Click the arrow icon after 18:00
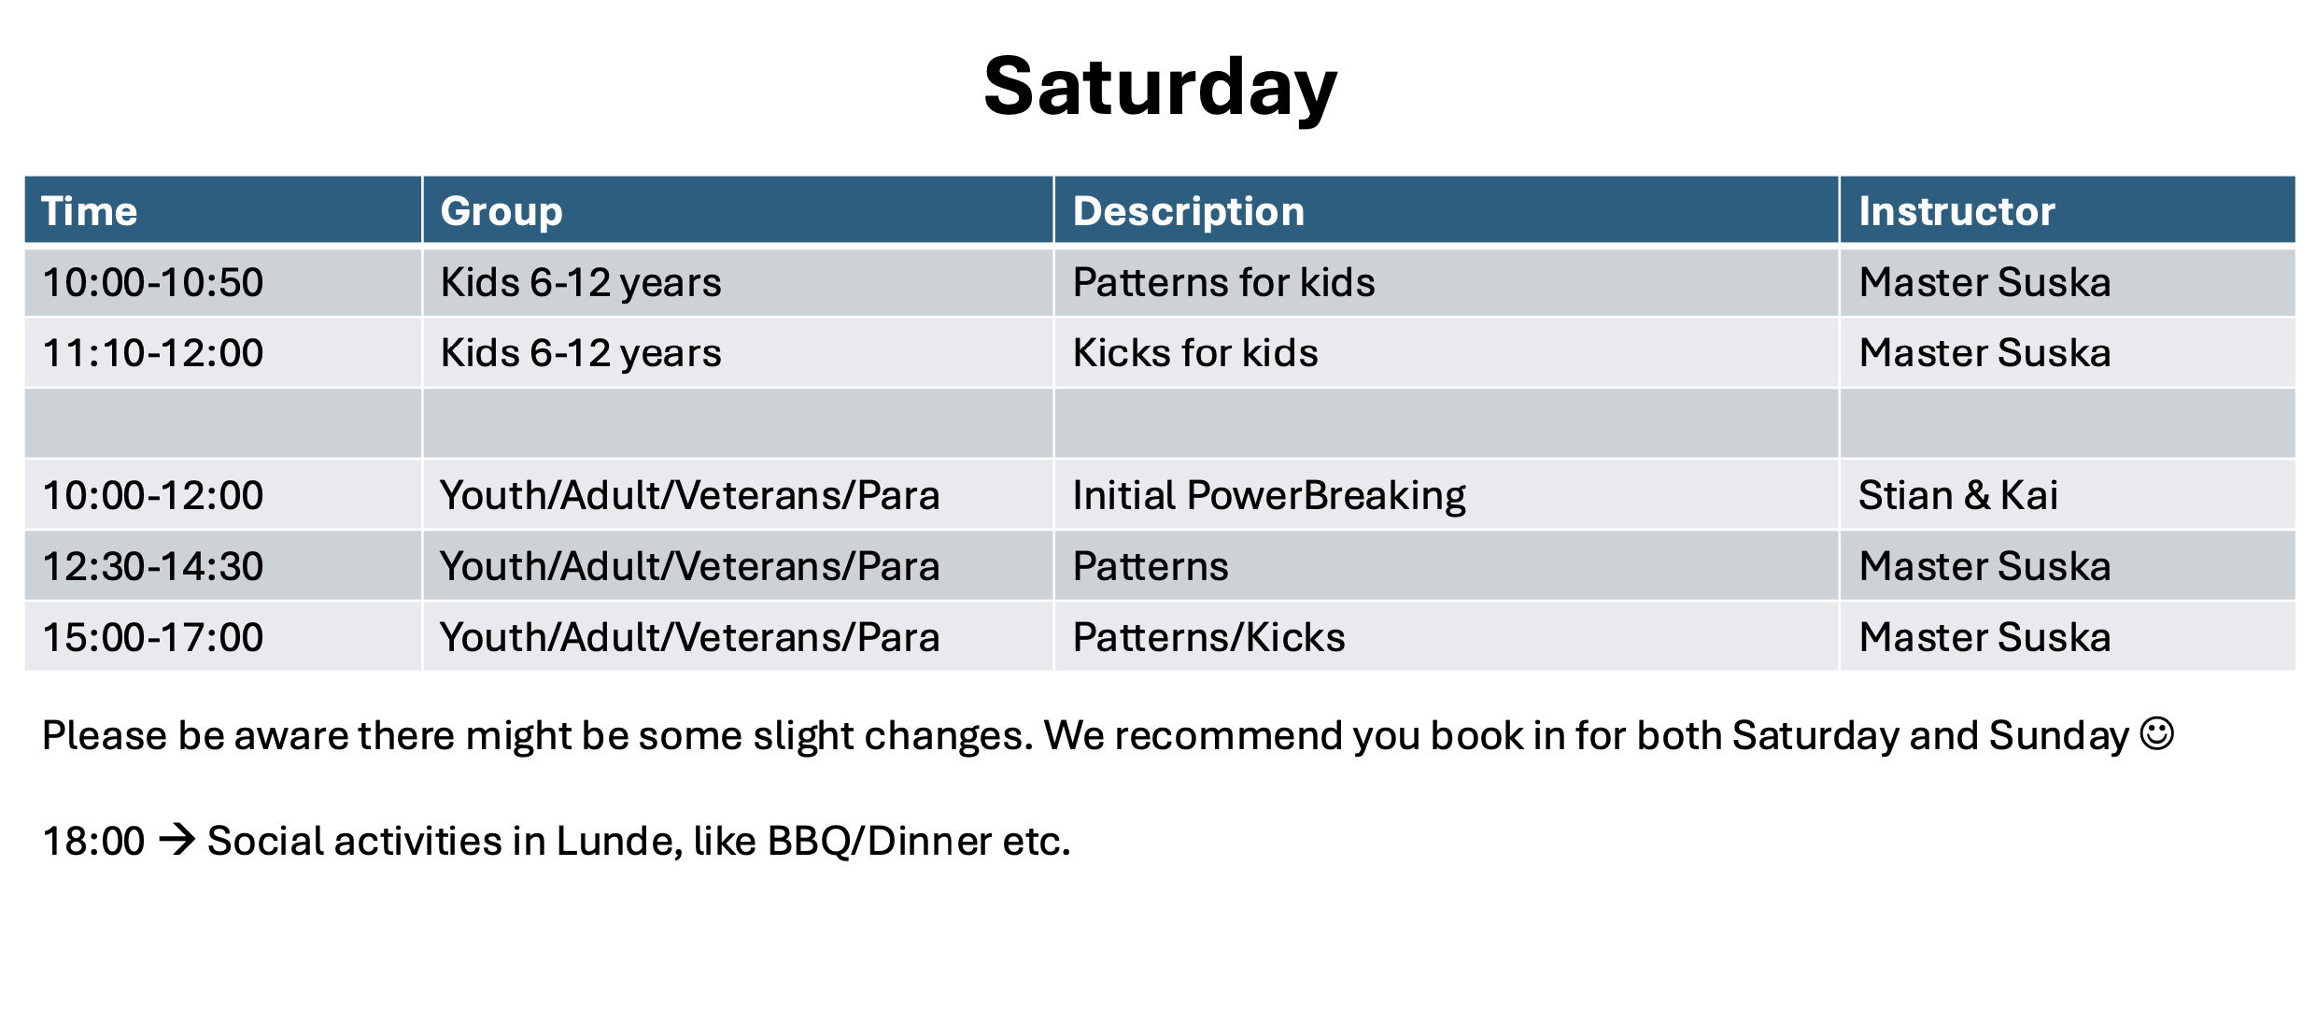The height and width of the screenshot is (1022, 2316). [x=177, y=839]
